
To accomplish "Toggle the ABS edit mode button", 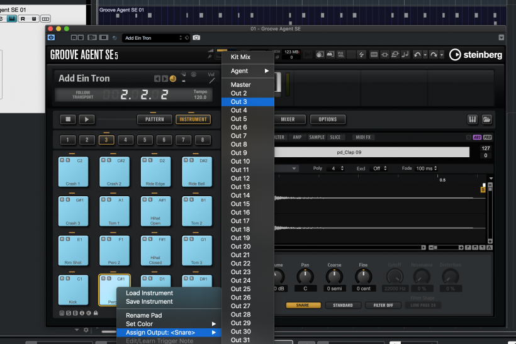I will pyautogui.click(x=477, y=138).
